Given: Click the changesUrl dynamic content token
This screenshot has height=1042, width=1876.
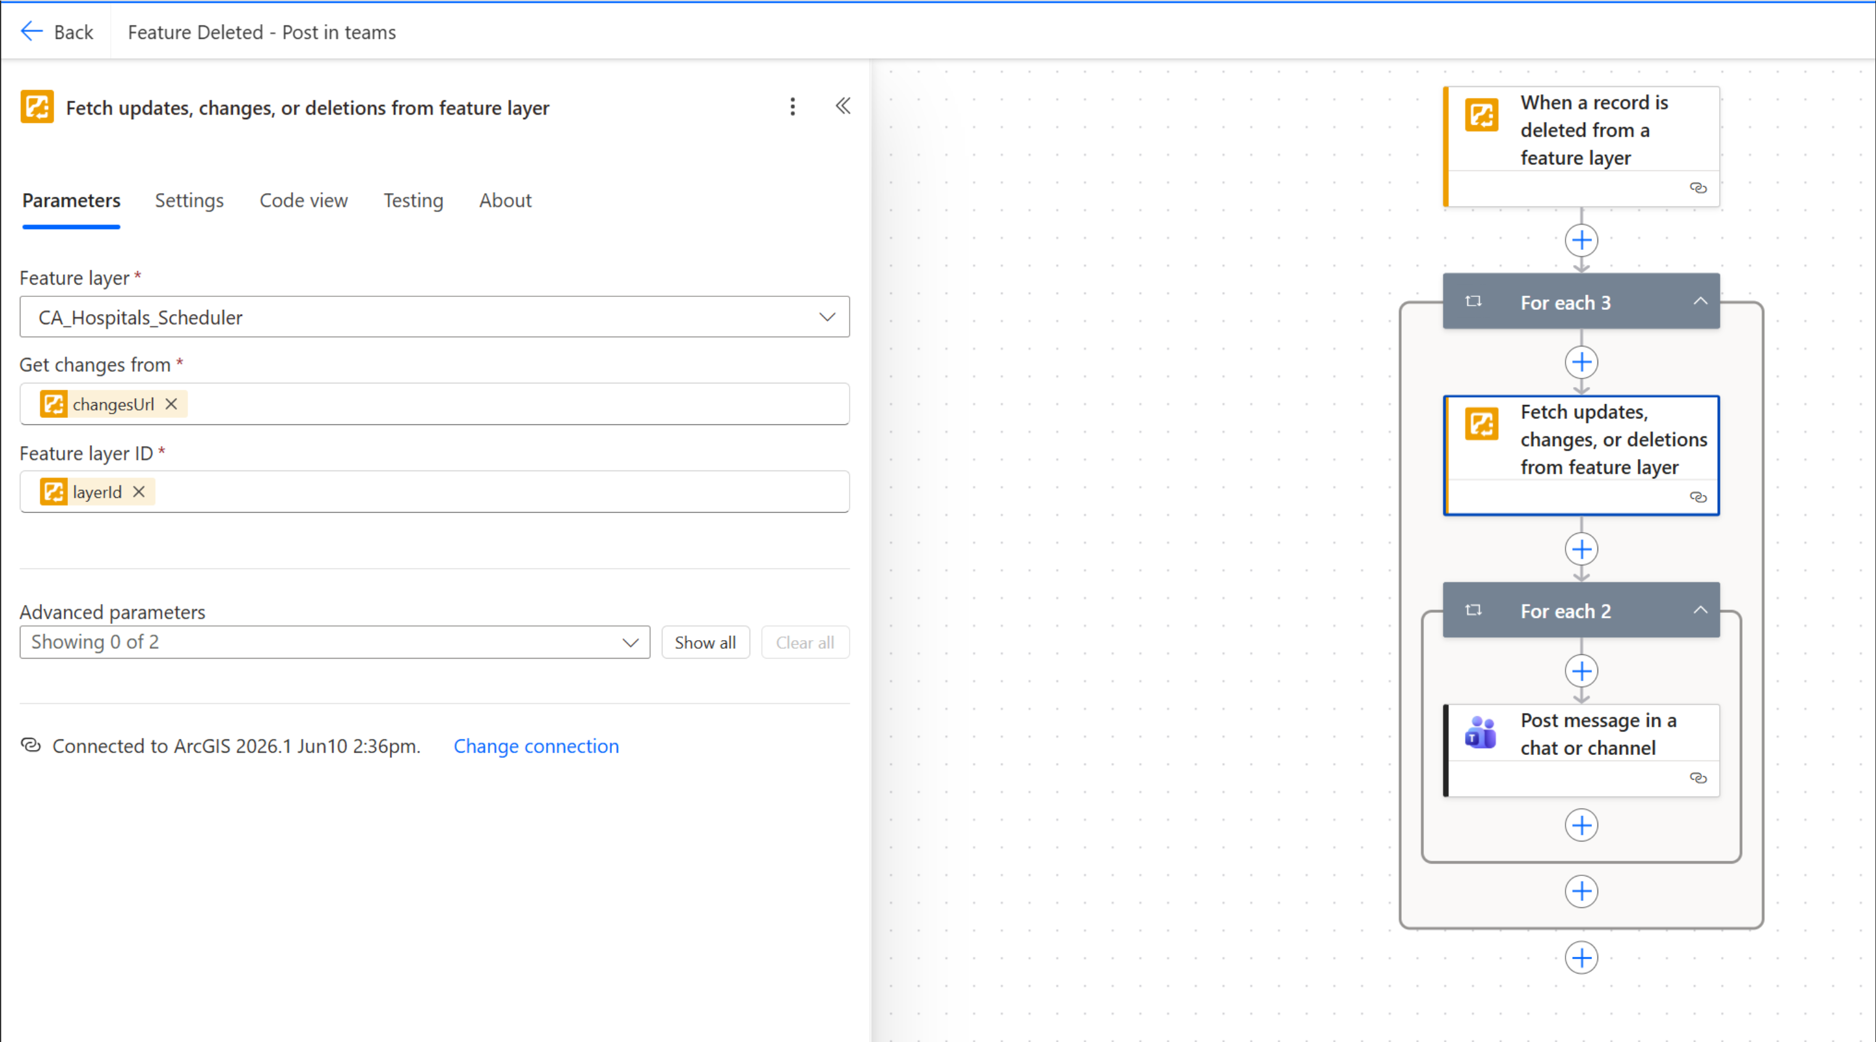Looking at the screenshot, I should point(113,404).
